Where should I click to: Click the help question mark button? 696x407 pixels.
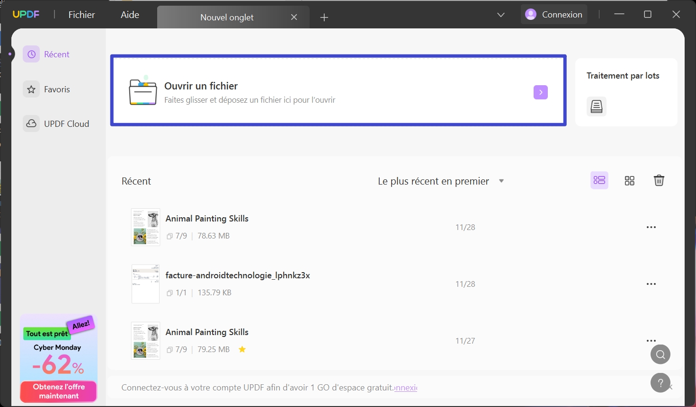coord(660,383)
